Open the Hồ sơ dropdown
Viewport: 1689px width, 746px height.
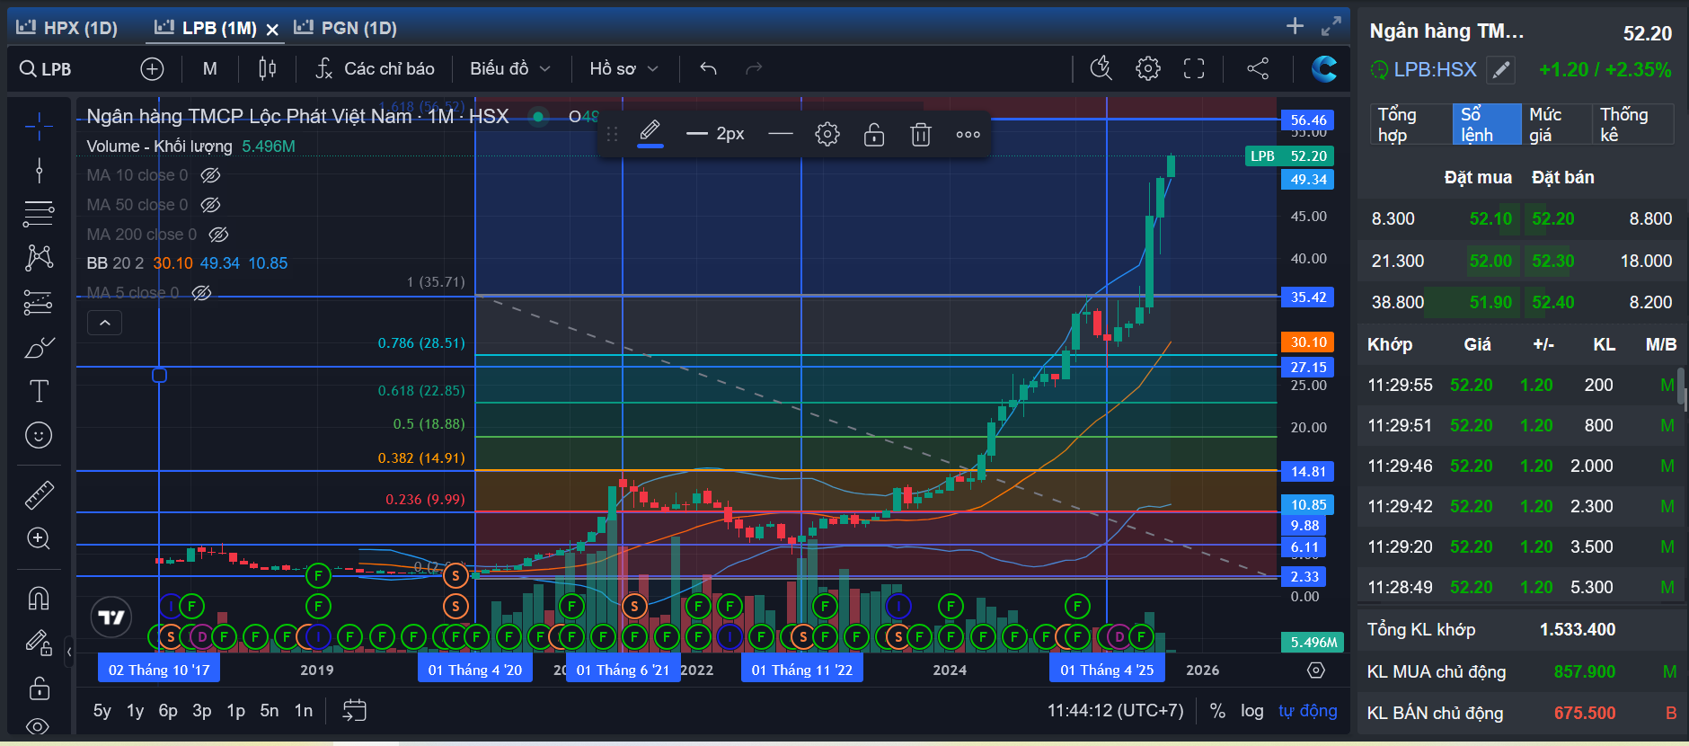coord(623,69)
